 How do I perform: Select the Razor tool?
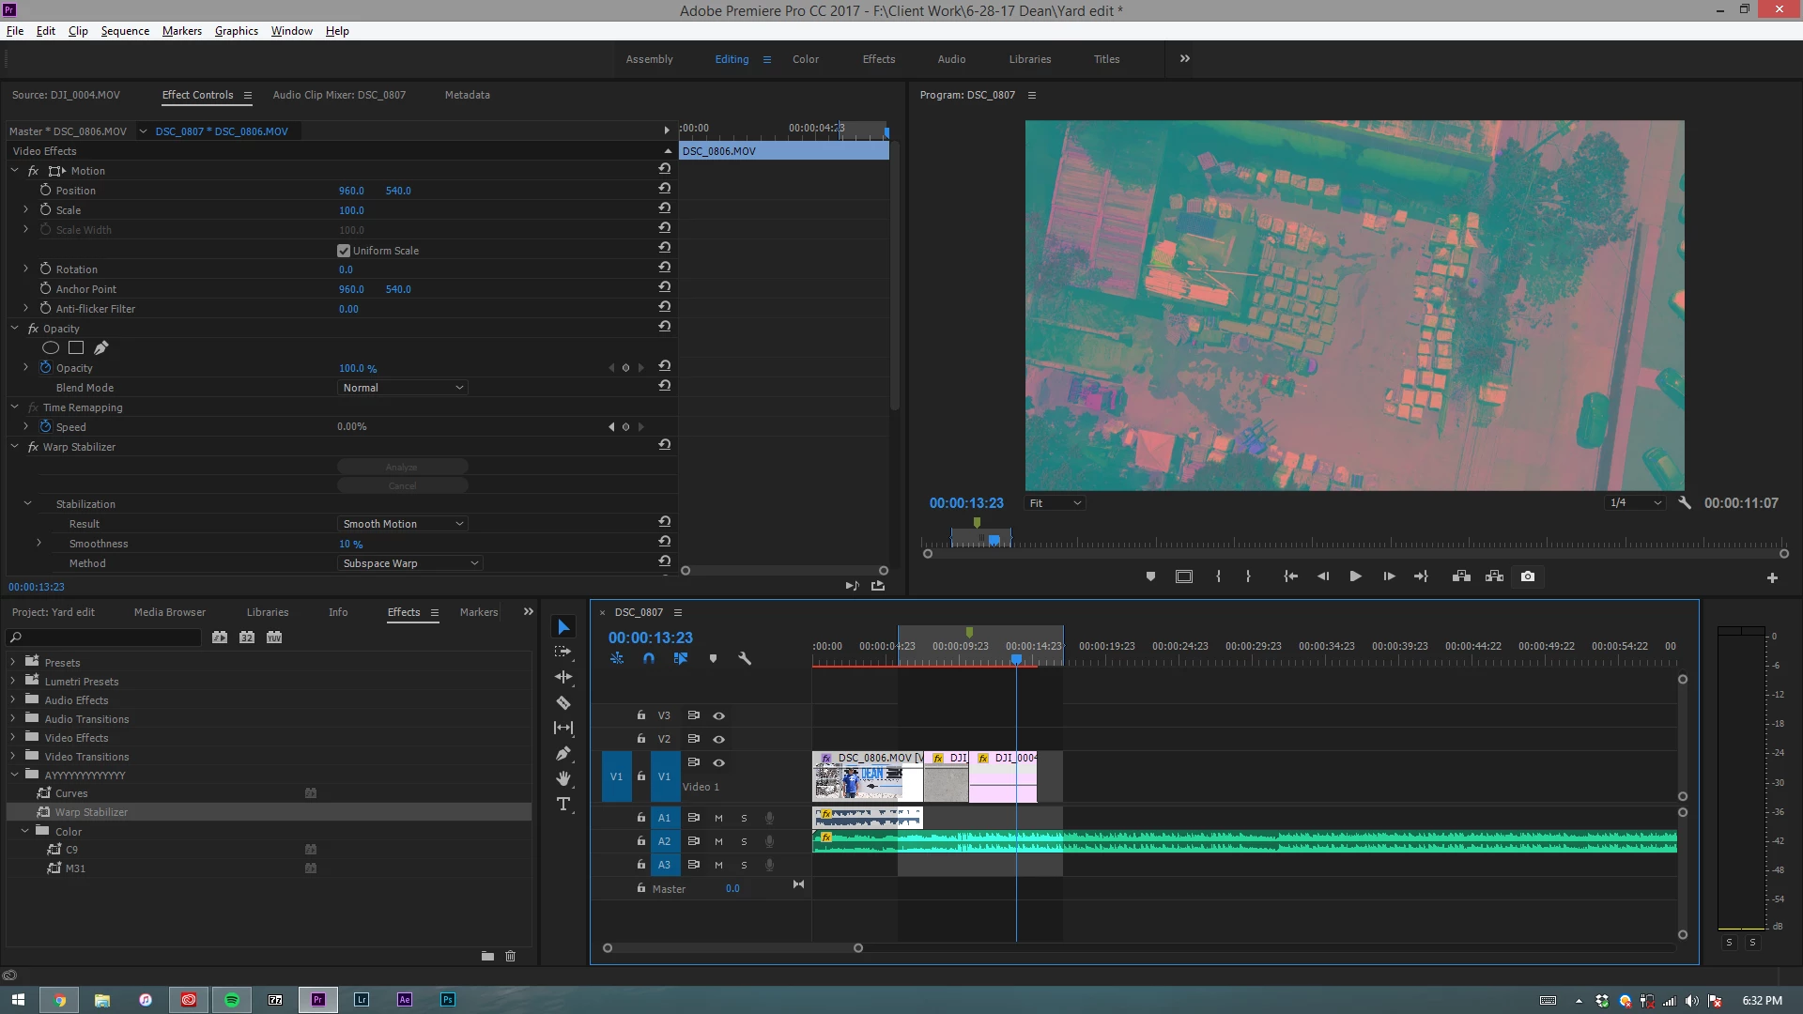563,702
